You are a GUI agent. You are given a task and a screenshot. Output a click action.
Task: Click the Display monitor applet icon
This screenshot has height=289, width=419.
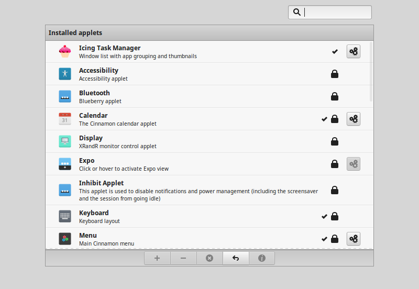tap(65, 141)
